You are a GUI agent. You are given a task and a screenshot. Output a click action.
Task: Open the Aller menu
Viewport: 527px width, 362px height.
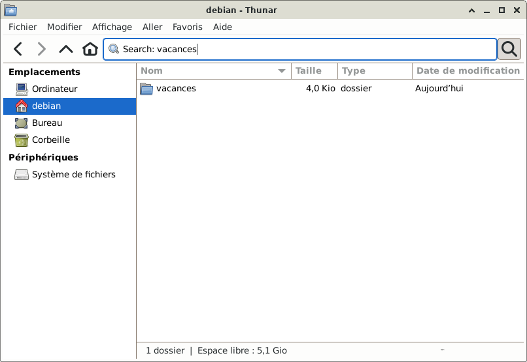[x=152, y=27]
